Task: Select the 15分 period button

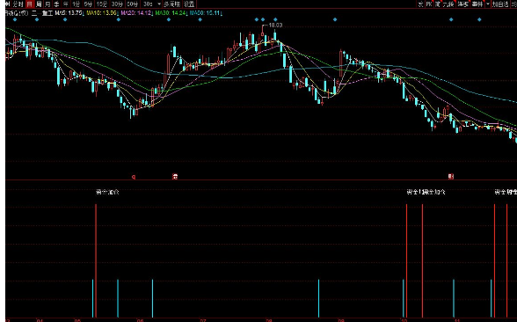Action: pos(102,4)
